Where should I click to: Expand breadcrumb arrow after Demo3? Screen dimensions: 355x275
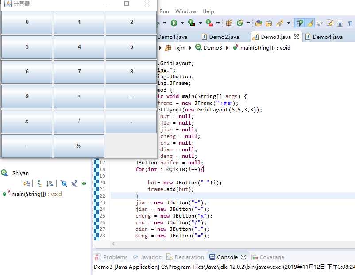(x=227, y=48)
